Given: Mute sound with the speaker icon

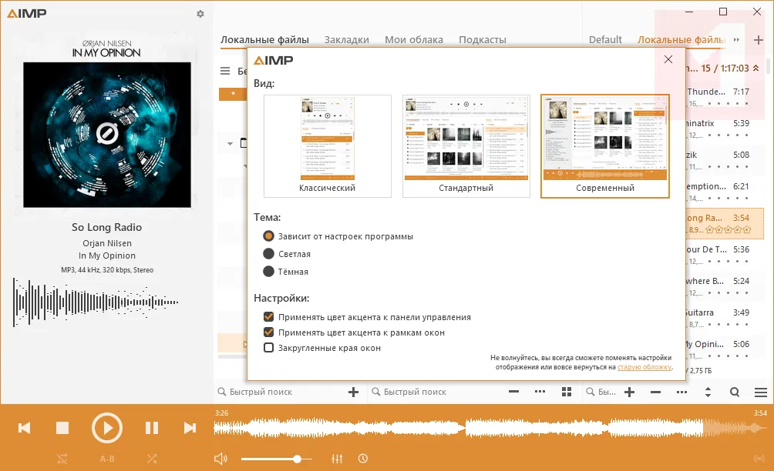Looking at the screenshot, I should pos(220,459).
